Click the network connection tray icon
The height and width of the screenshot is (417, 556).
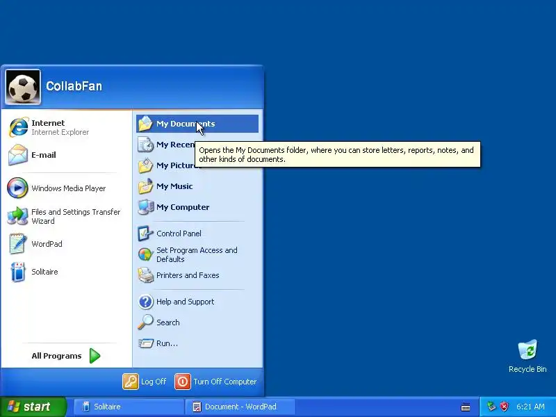(x=491, y=407)
